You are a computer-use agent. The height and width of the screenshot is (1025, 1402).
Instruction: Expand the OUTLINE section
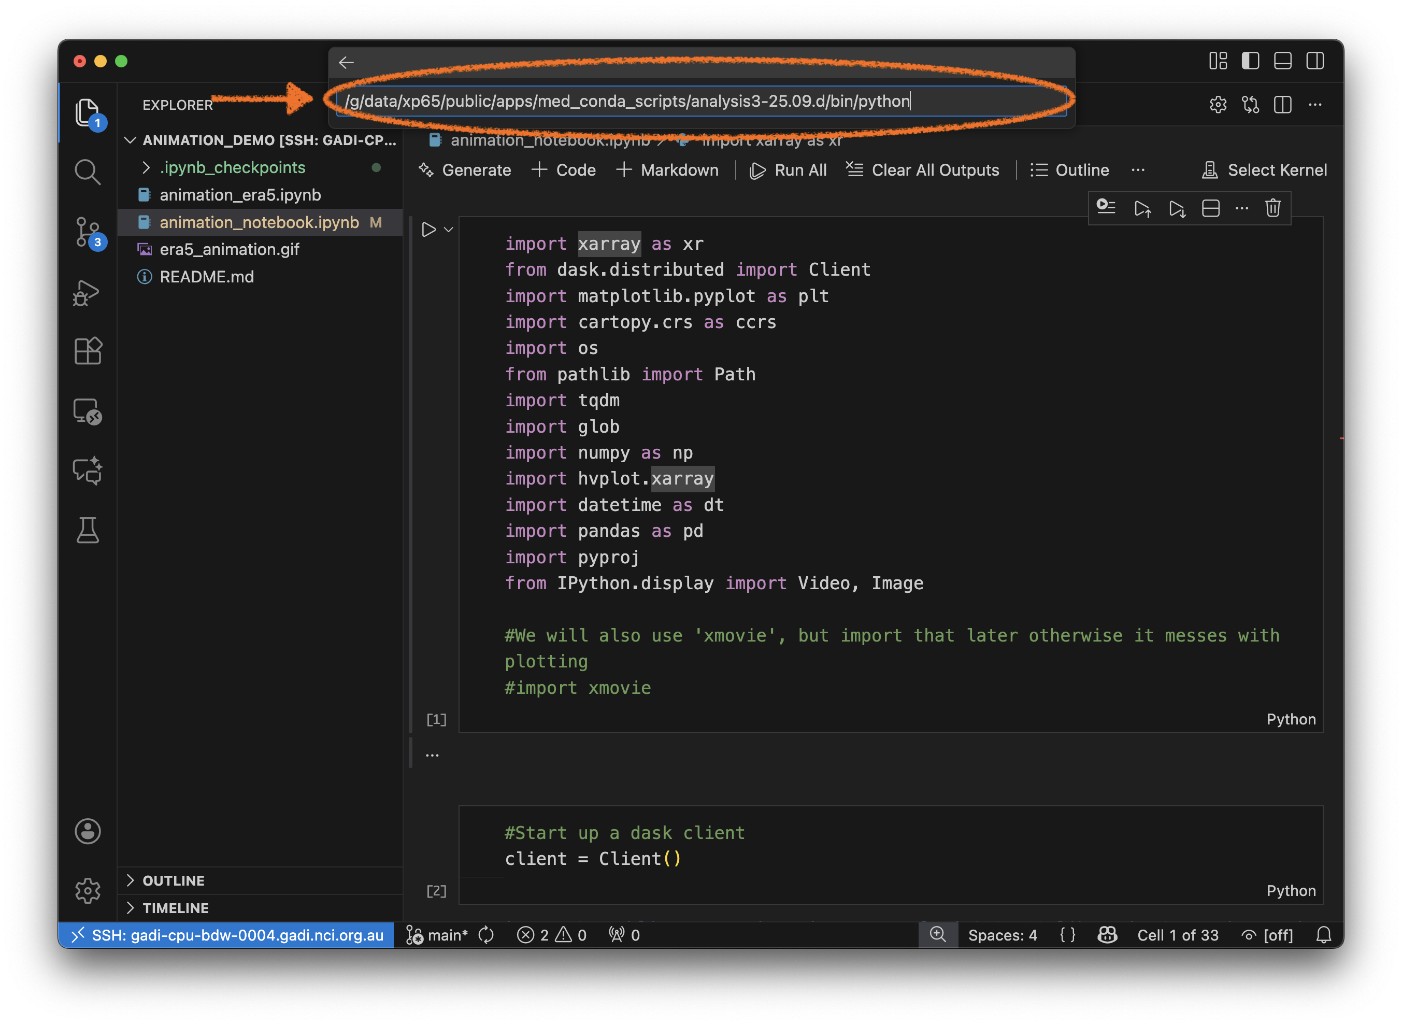point(173,880)
